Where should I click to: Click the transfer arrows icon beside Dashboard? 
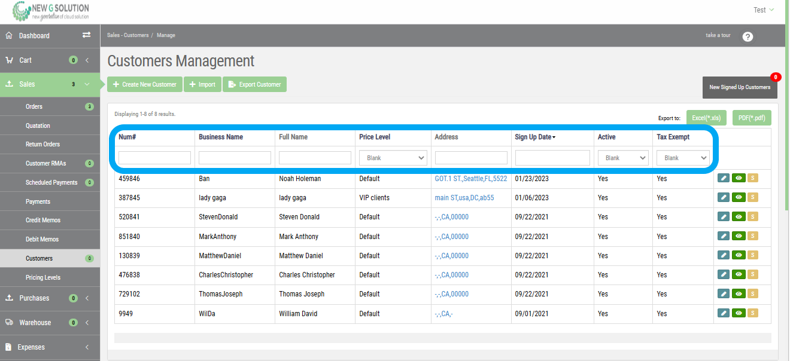[86, 35]
